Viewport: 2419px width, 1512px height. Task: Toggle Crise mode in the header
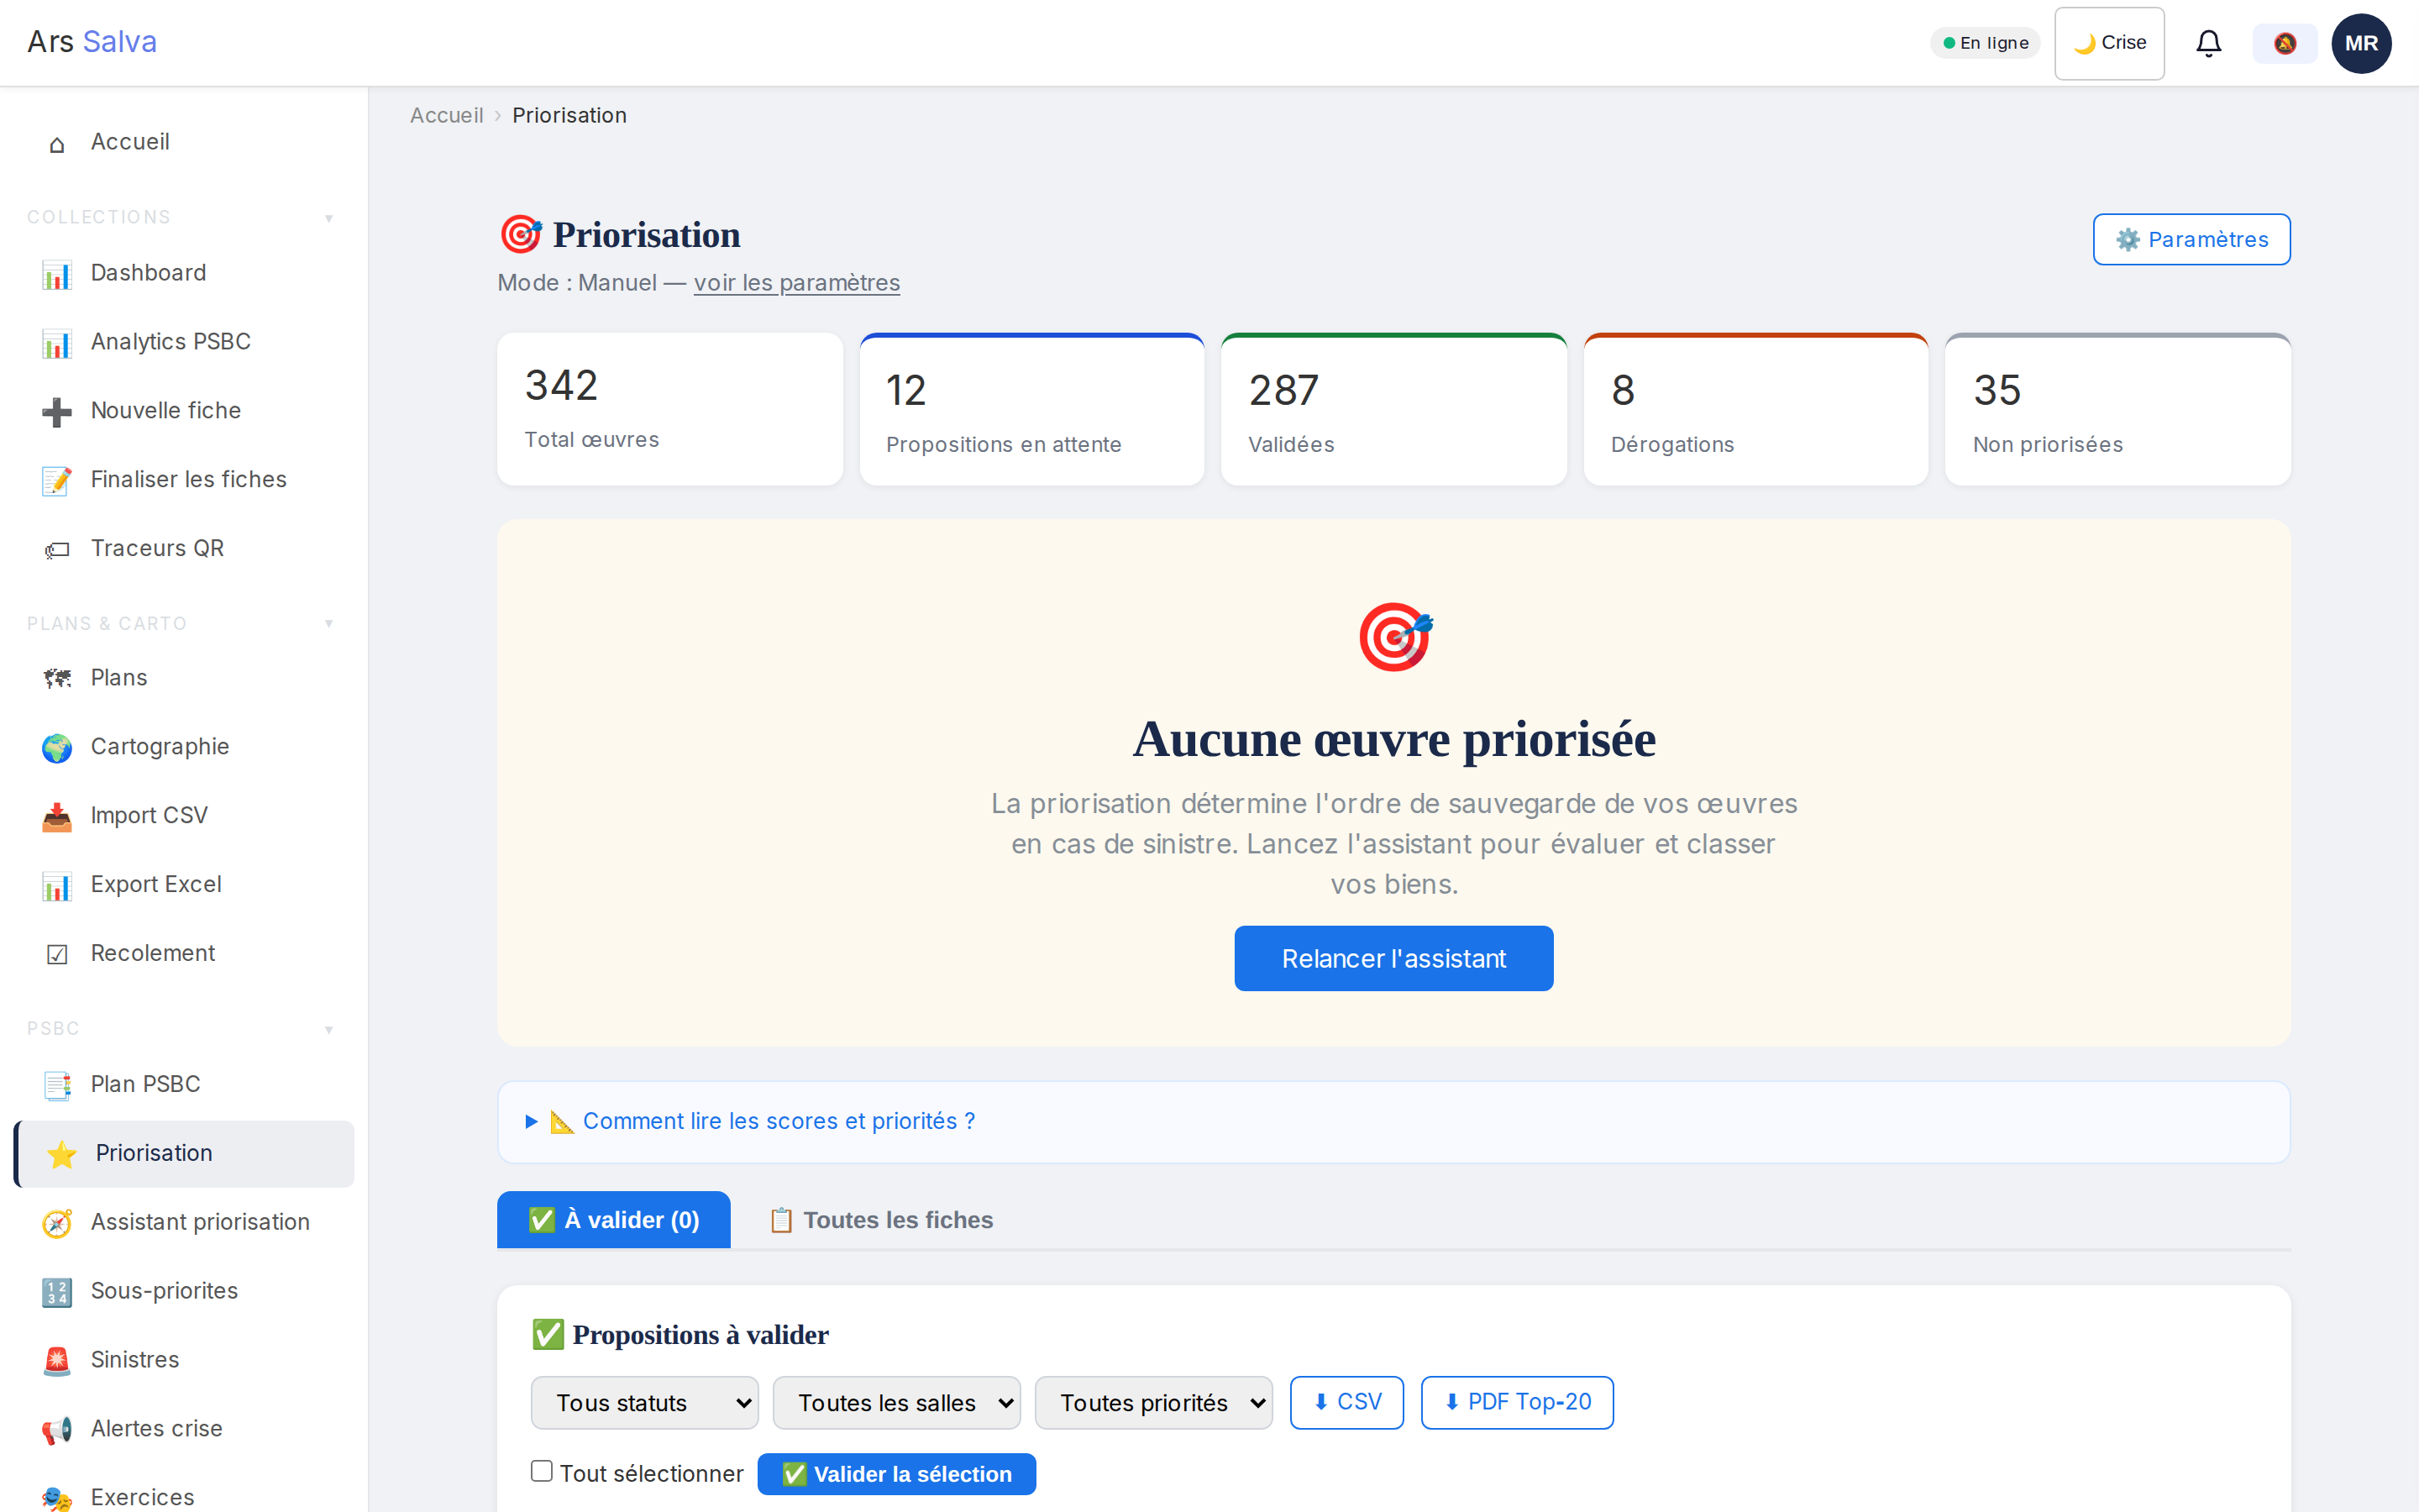tap(2108, 42)
